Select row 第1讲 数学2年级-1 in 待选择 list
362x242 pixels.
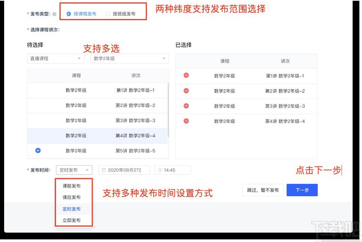[x=97, y=90]
